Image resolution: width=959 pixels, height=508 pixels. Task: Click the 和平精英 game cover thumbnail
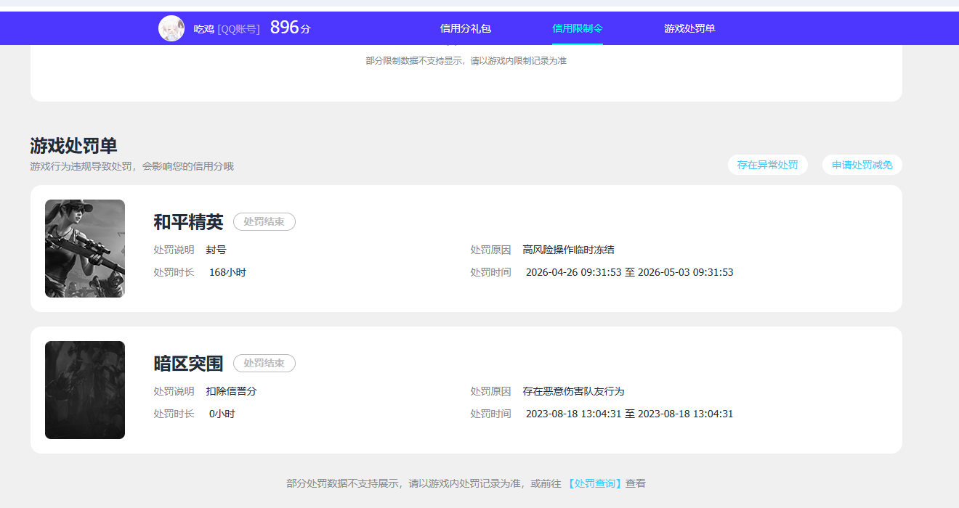click(85, 248)
